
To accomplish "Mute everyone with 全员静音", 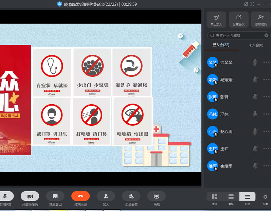I will (x=131, y=196).
